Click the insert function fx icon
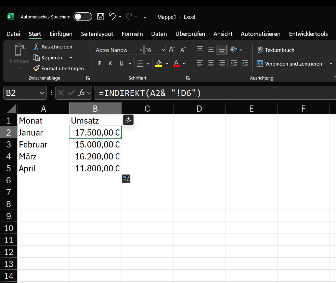This screenshot has height=283, width=336. (x=81, y=93)
